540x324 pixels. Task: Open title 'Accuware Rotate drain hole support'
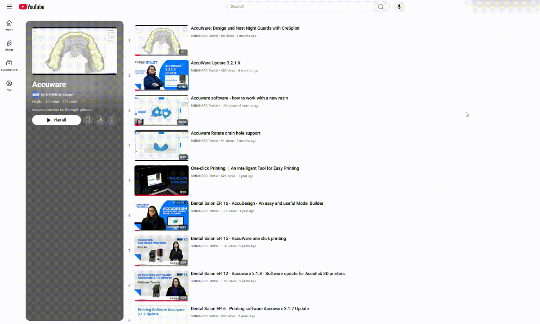(225, 133)
